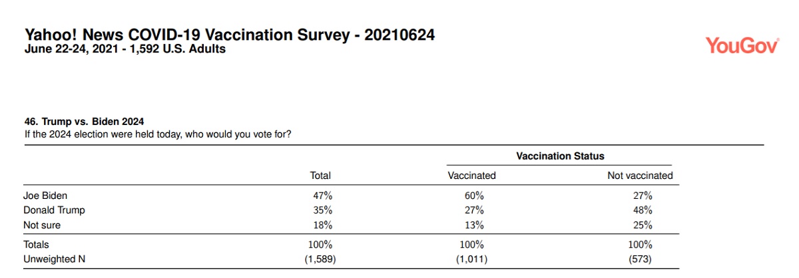Click the Joe Biden row label
The image size is (799, 278).
click(45, 196)
